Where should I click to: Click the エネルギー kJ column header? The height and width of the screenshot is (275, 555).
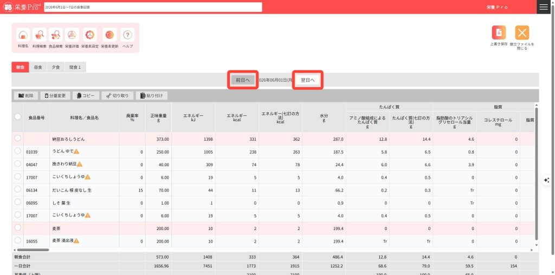[x=193, y=117]
